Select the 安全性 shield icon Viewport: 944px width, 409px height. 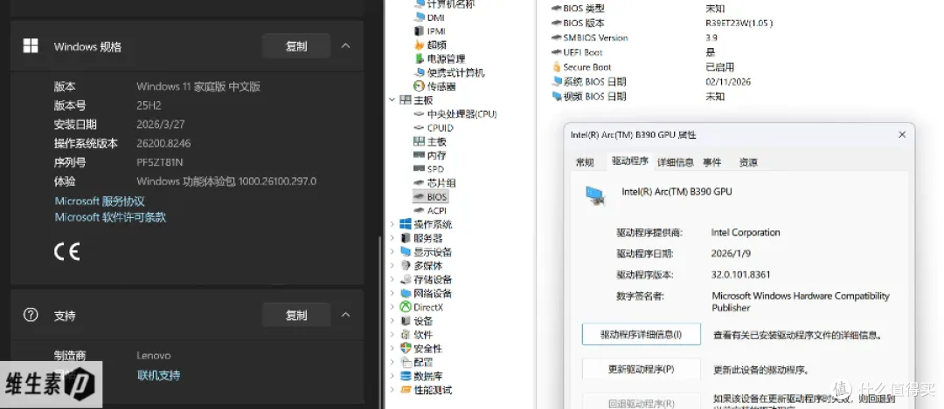406,348
